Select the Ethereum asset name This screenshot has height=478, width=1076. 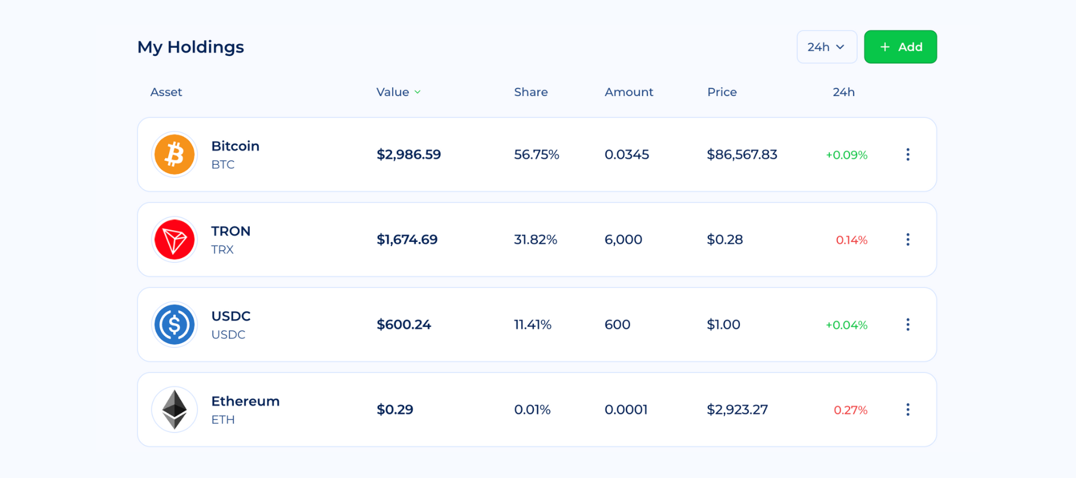245,401
